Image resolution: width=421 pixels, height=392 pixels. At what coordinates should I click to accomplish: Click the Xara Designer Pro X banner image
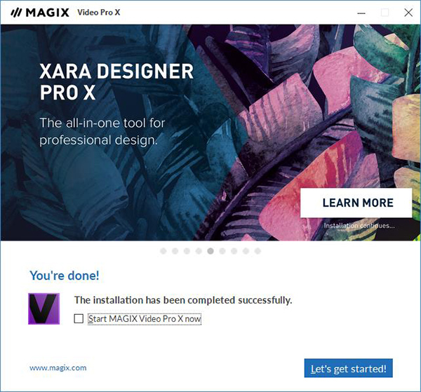point(210,133)
